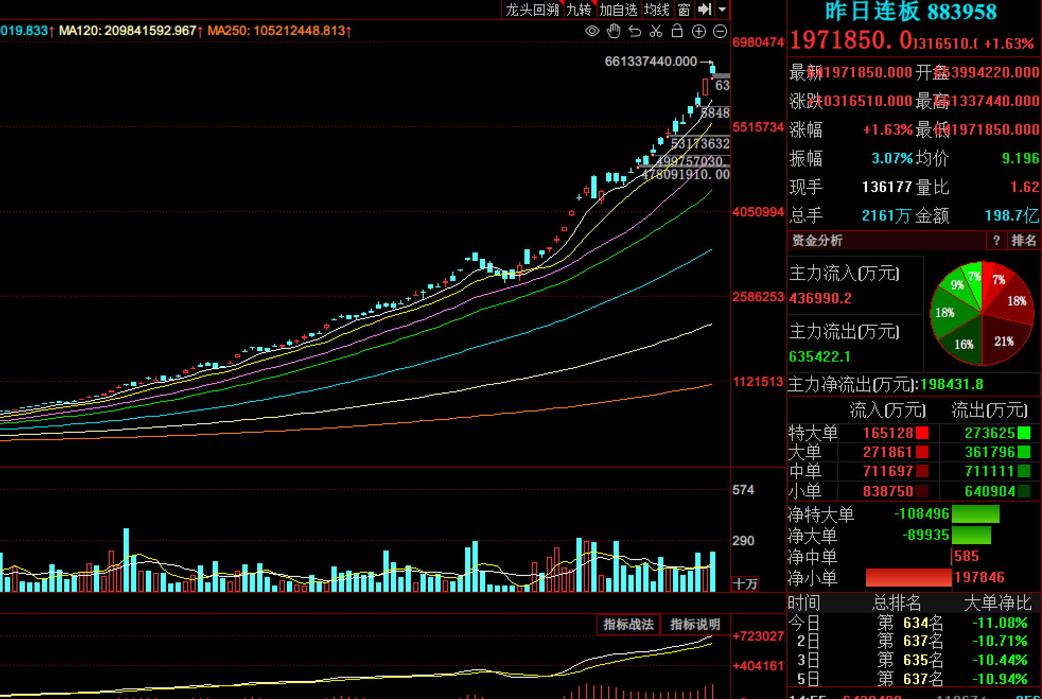Toggle 均线 moving average lines
The image size is (1042, 699).
point(657,10)
